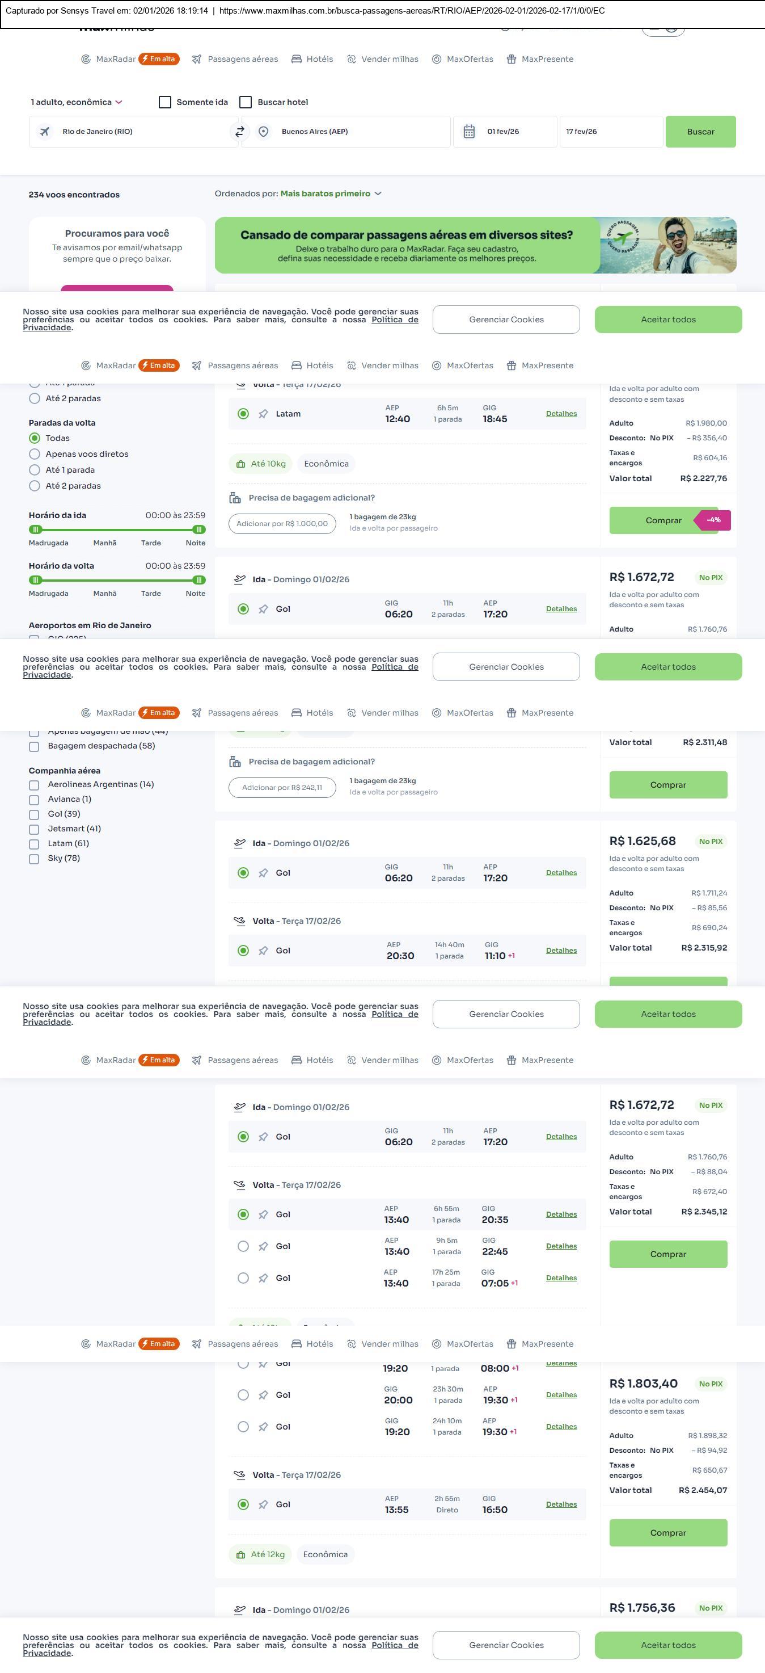Screen dimensions: 765x1673
Task: Open the '1 adulto, econômica' passenger dropdown
Action: pos(77,102)
